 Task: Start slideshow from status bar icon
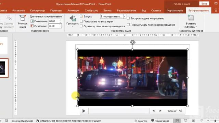point(202,121)
